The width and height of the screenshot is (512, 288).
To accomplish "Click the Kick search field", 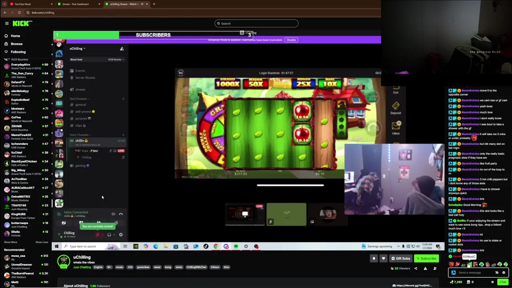I will [256, 24].
